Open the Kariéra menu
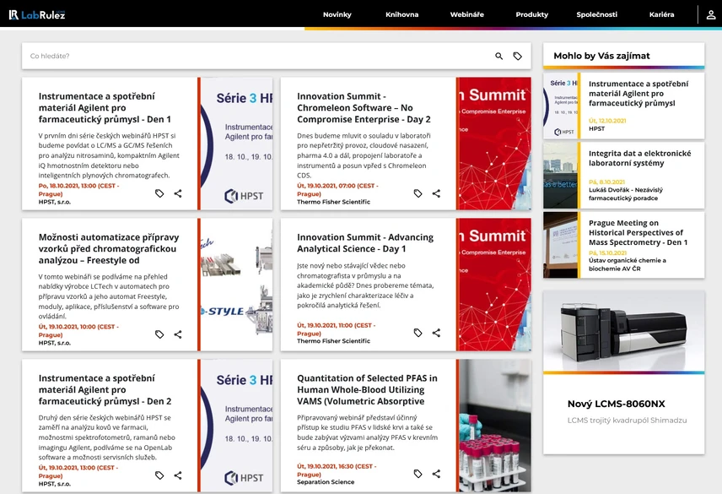 pos(661,14)
